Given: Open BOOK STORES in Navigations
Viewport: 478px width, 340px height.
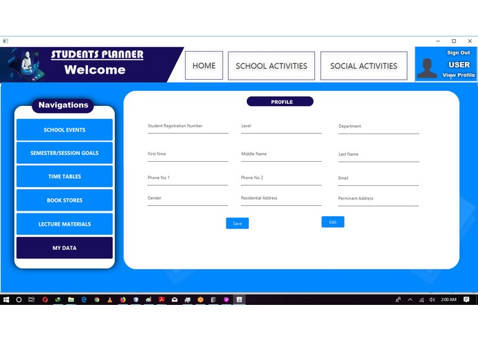Looking at the screenshot, I should tap(65, 200).
